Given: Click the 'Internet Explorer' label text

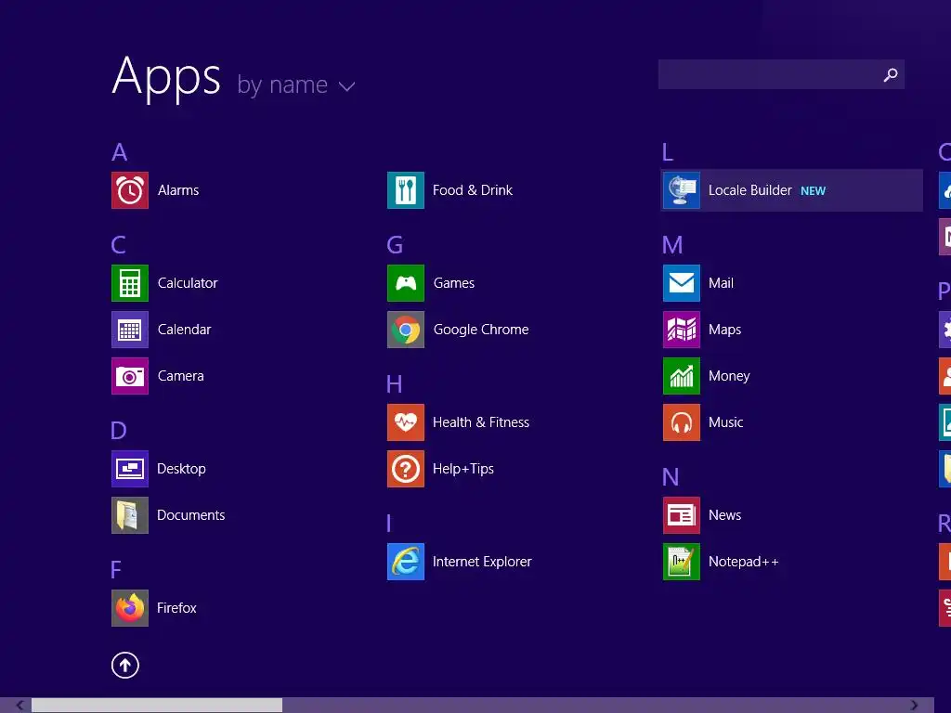Looking at the screenshot, I should point(482,562).
